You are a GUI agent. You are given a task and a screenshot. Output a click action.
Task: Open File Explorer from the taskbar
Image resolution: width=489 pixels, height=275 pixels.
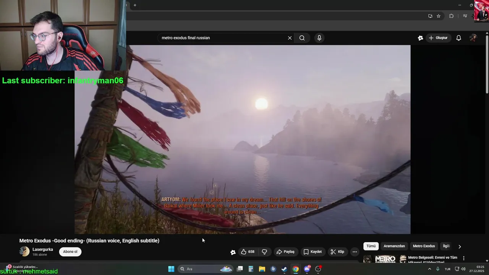click(262, 269)
